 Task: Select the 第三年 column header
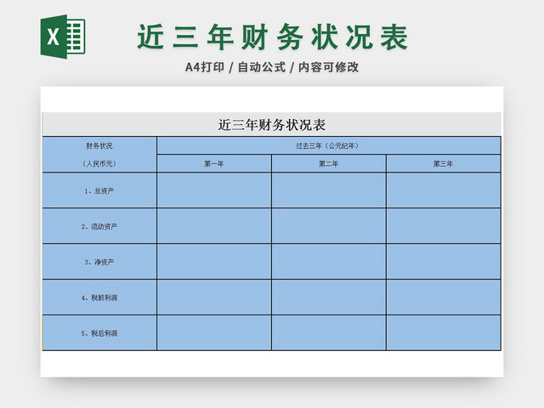[x=444, y=163]
